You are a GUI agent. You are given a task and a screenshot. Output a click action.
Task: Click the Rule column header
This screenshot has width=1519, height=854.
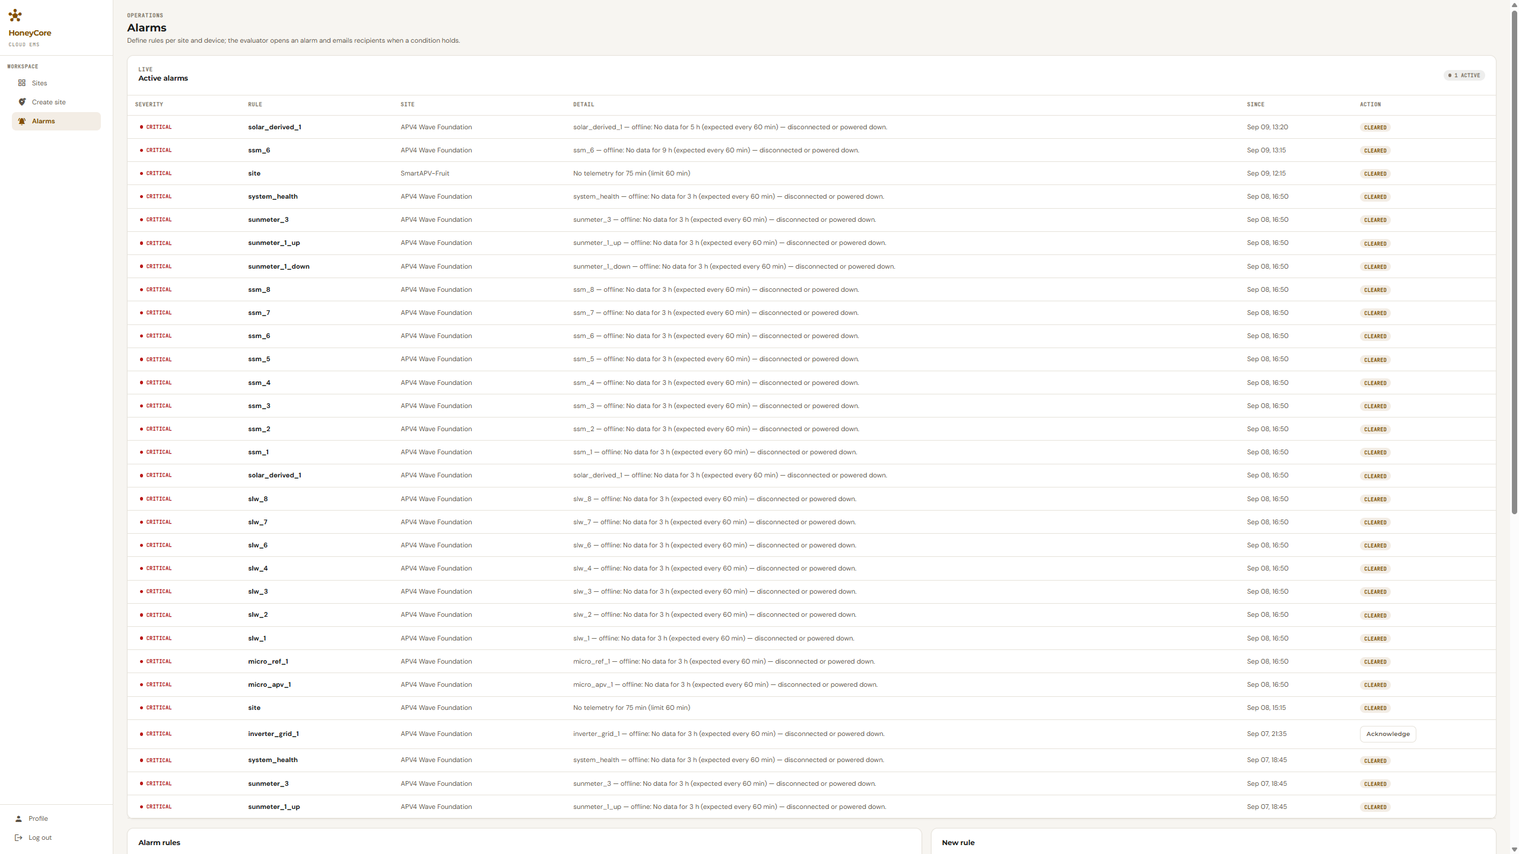pos(255,104)
